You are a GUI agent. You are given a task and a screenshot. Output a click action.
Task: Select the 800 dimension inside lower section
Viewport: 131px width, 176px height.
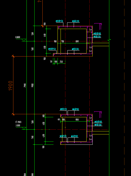[x=77, y=120]
